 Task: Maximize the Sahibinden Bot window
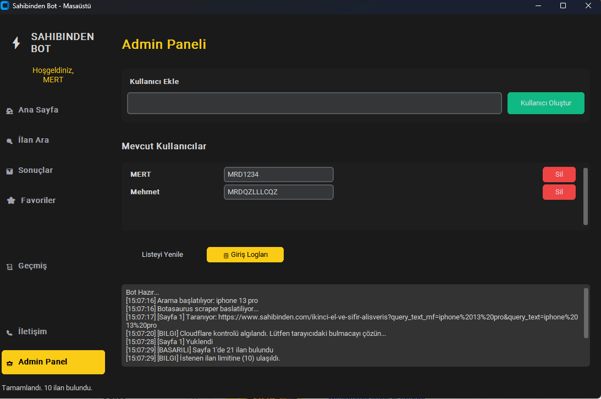point(563,5)
